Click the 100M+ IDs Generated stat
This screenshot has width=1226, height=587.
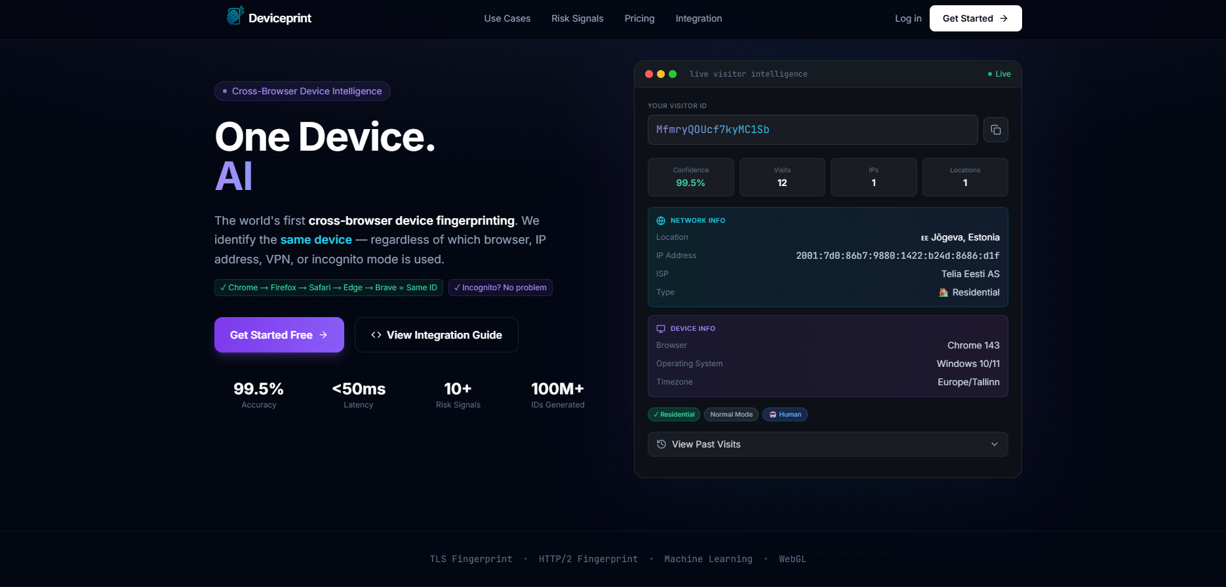558,394
